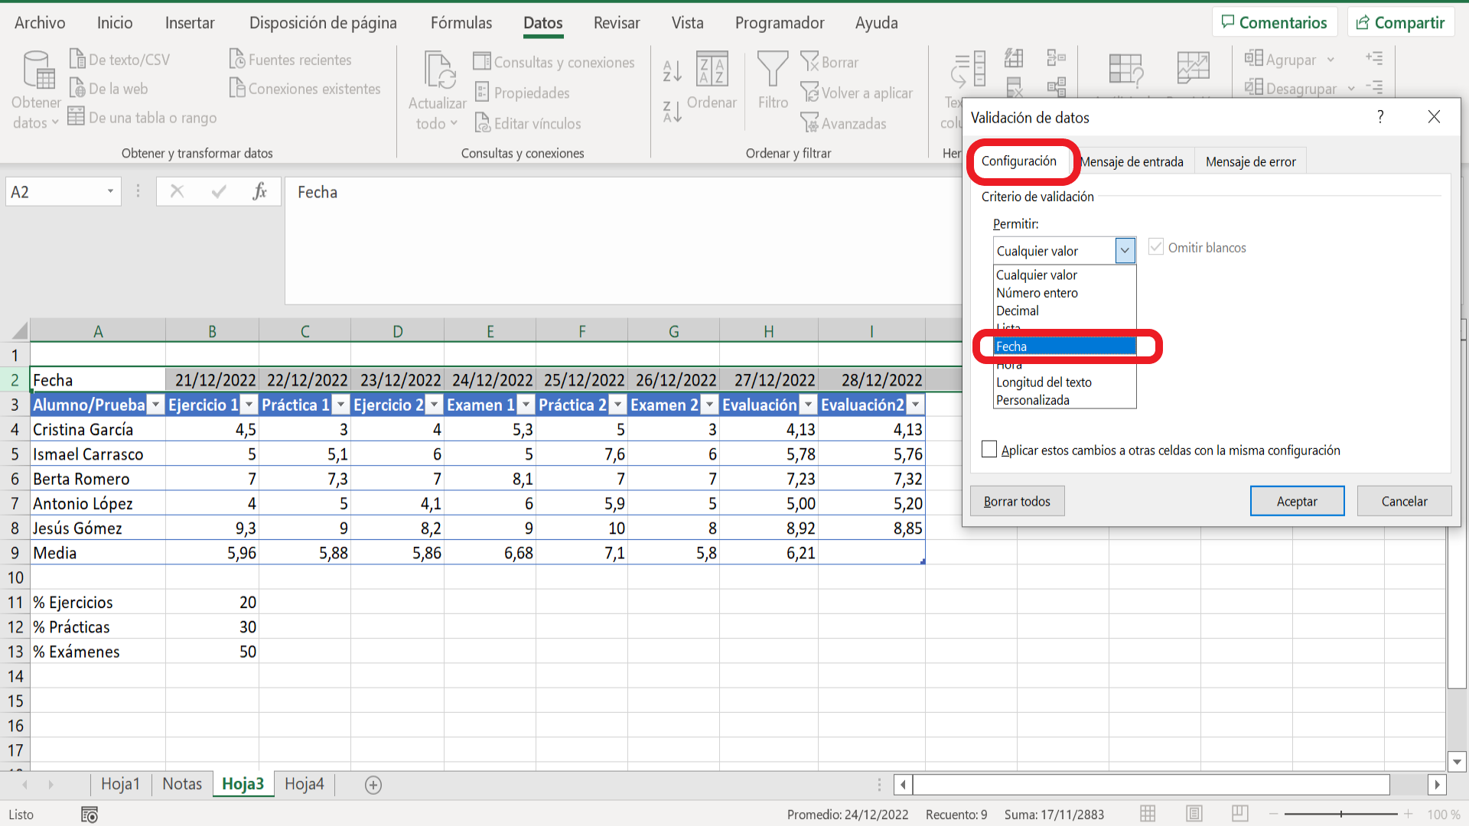Toggle the Filtro funnel icon
The image size is (1469, 826).
click(x=773, y=69)
